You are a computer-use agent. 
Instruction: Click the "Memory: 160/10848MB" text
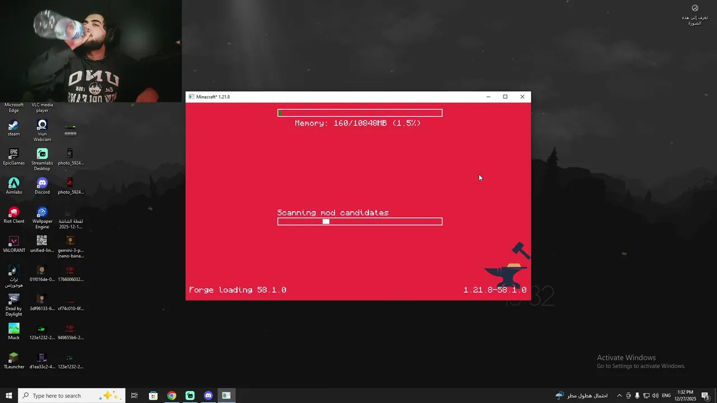point(357,123)
